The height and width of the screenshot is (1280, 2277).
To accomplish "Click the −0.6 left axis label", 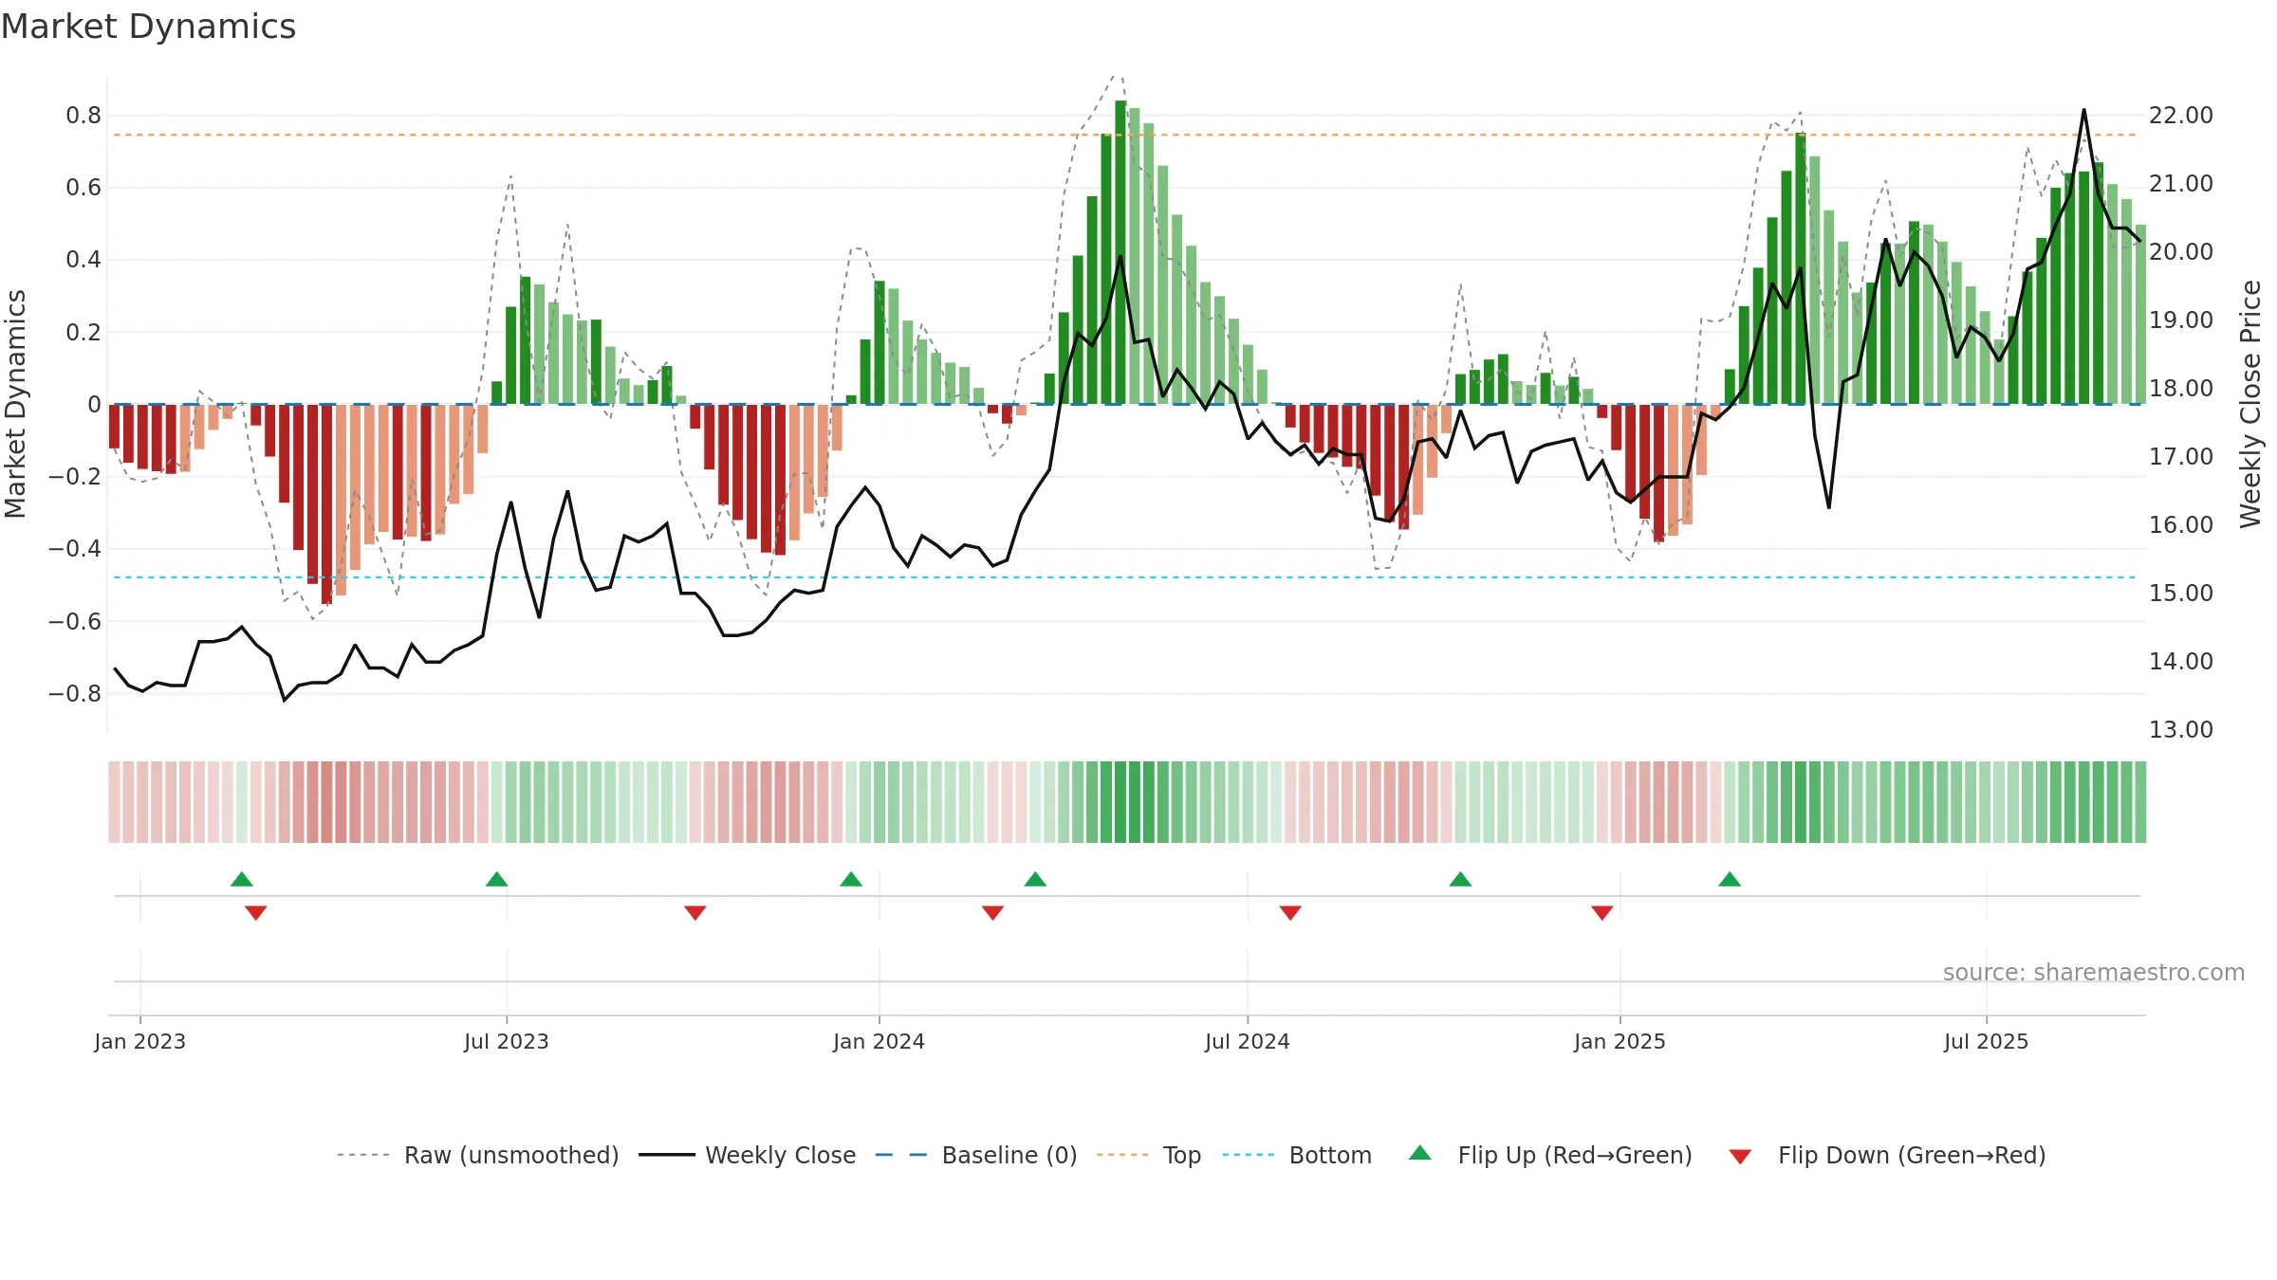I will pyautogui.click(x=75, y=621).
